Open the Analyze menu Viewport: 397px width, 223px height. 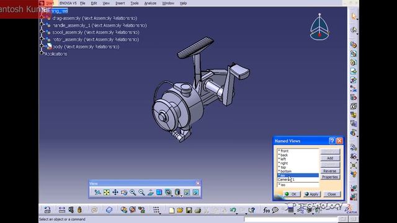150,3
